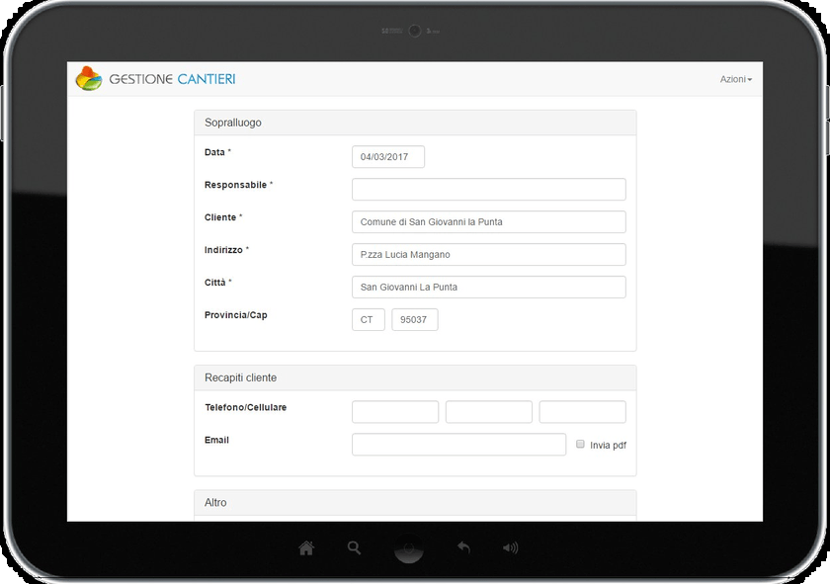
Task: Click the Cap field containing 95037
Action: (415, 320)
